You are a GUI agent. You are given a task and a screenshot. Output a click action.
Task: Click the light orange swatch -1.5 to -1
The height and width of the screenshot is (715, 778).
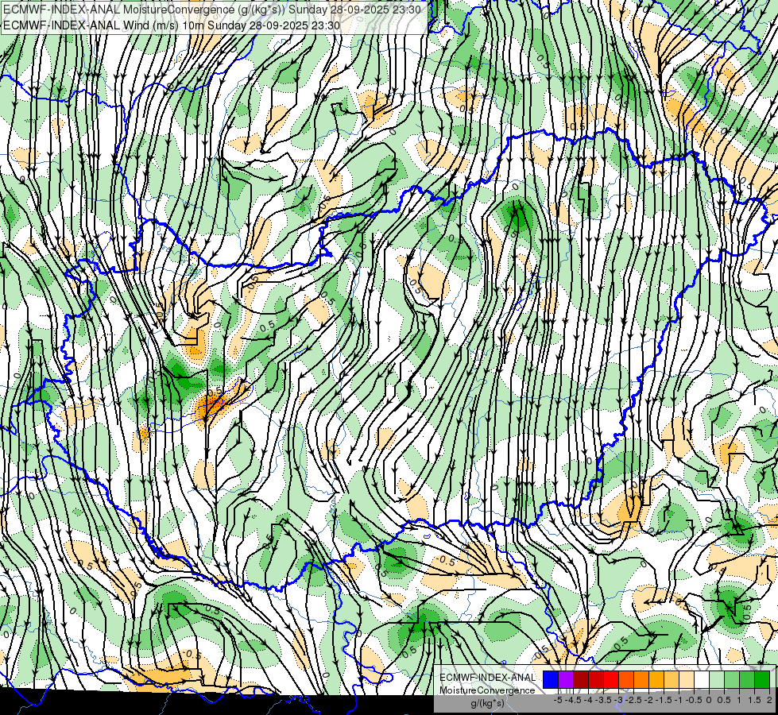672,680
